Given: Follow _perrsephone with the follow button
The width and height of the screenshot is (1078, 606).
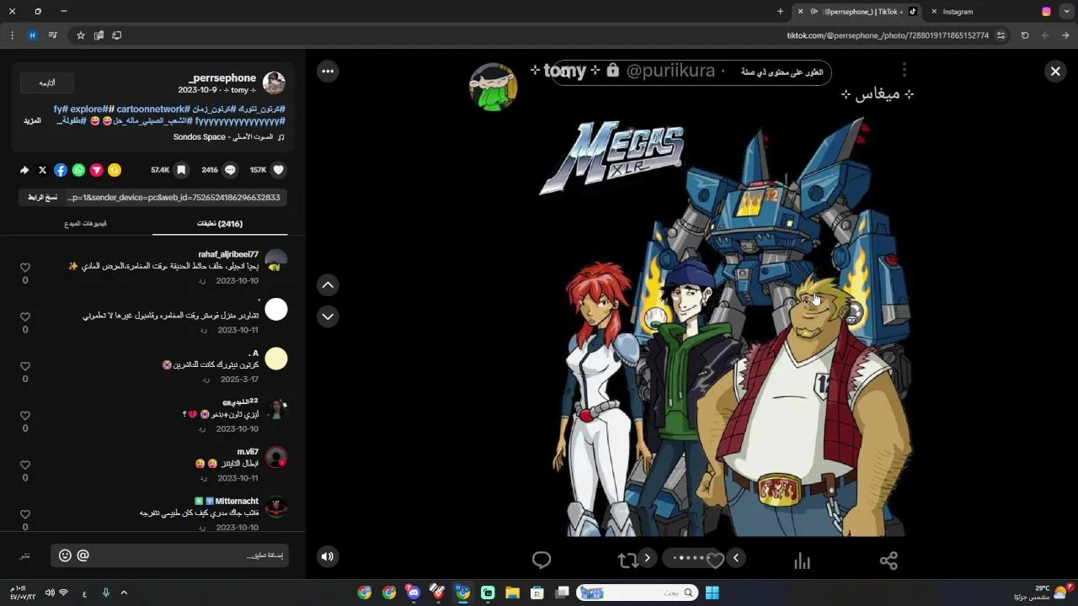Looking at the screenshot, I should 46,82.
